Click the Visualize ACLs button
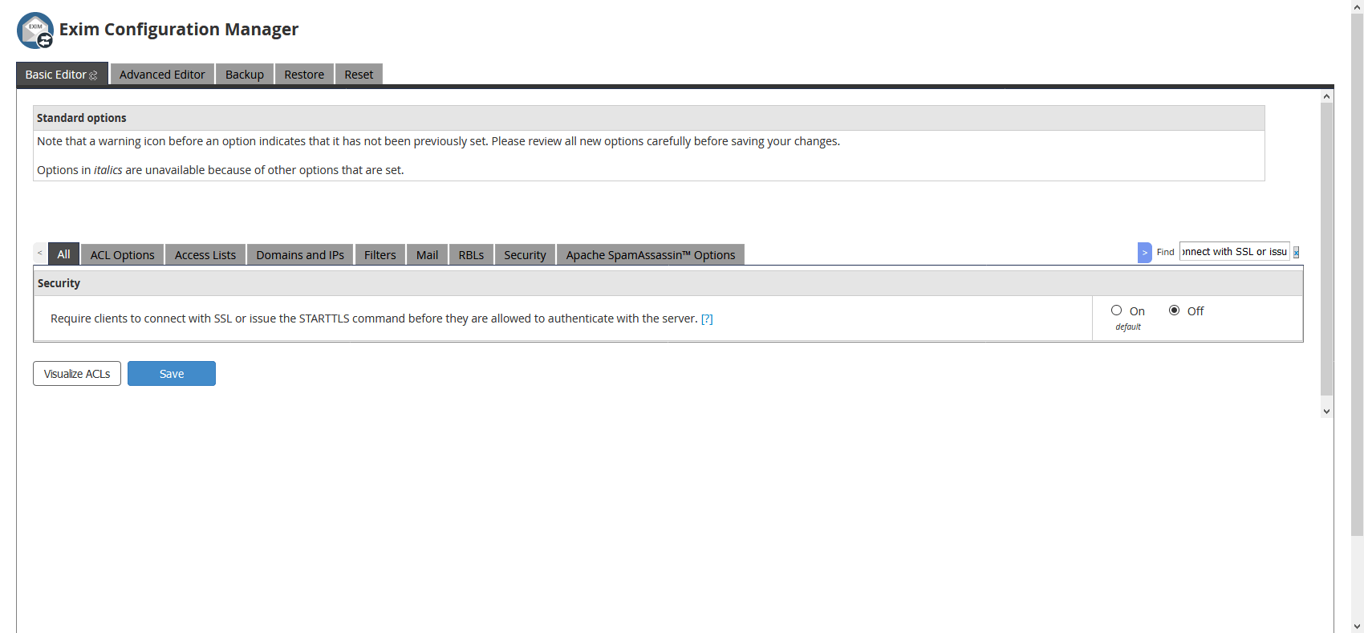The width and height of the screenshot is (1364, 633). 77,373
